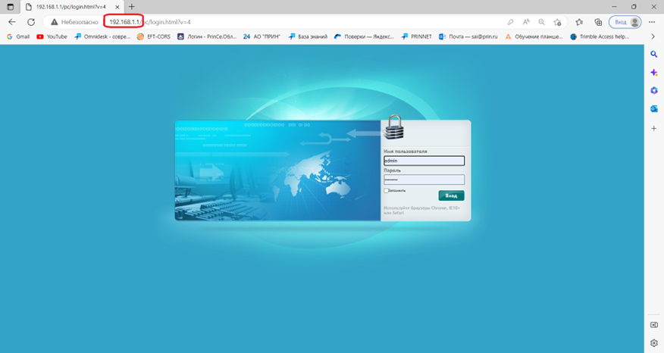Open the 'База знаний' bookmark
The height and width of the screenshot is (353, 664).
[308, 37]
